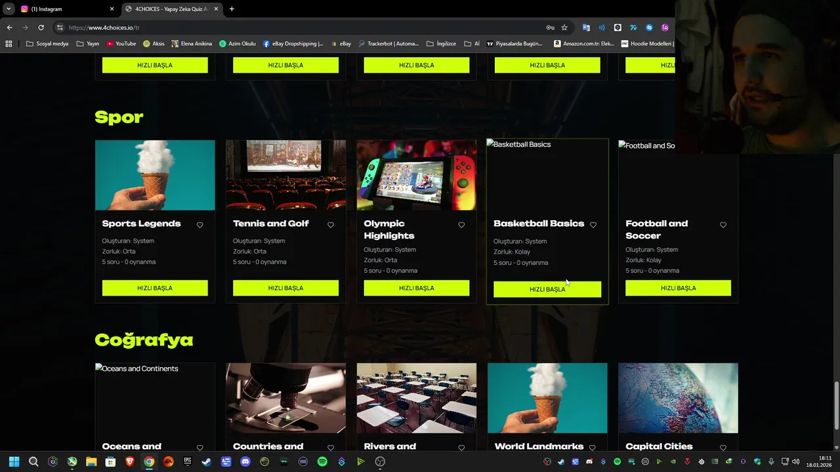The height and width of the screenshot is (472, 840).
Task: Open the volume control in system tray
Action: pos(795,462)
